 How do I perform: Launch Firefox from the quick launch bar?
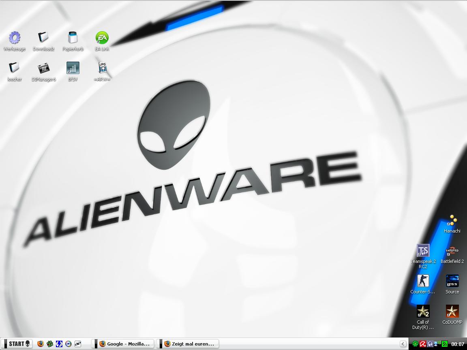coord(41,344)
